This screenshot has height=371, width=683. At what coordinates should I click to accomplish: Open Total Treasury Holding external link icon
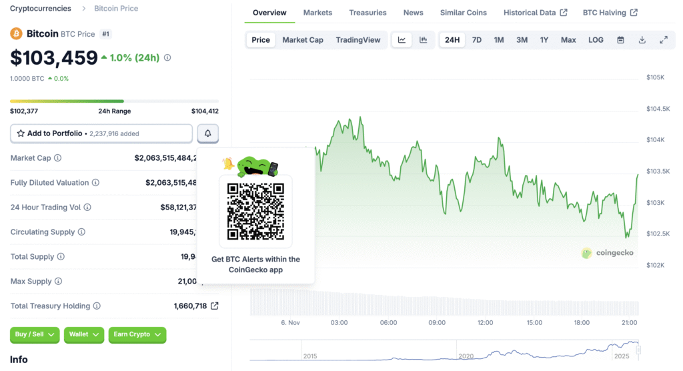214,306
